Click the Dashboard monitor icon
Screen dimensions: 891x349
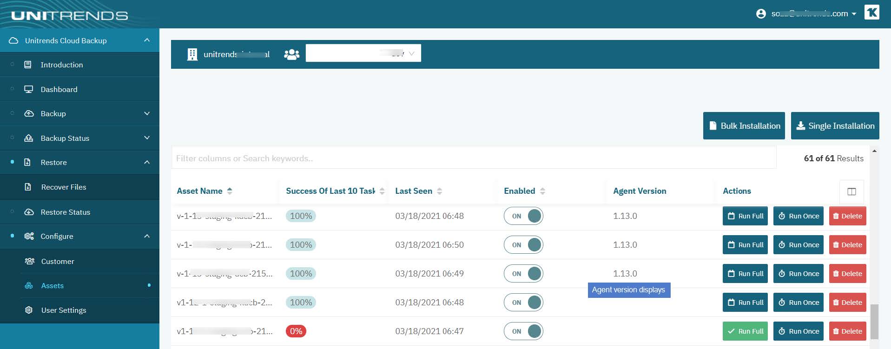coord(29,89)
